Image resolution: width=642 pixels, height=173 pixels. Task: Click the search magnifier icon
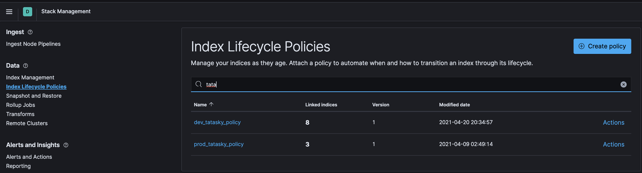click(x=198, y=84)
